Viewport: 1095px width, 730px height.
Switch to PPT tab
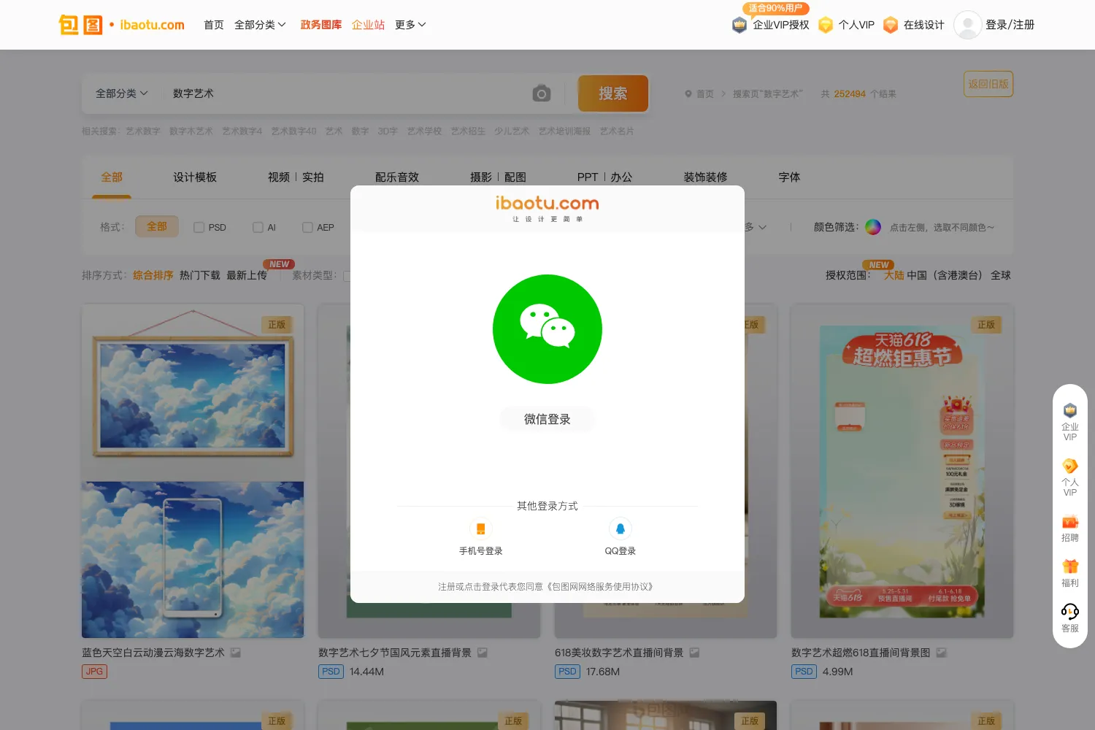[588, 177]
